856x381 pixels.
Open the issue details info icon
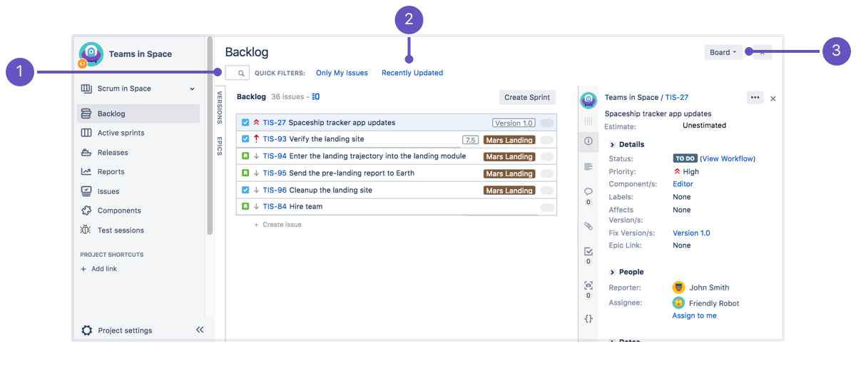(588, 141)
